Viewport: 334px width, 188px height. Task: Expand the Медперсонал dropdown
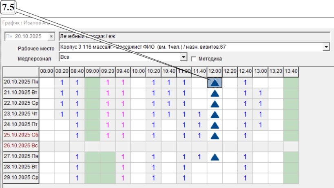pos(184,58)
